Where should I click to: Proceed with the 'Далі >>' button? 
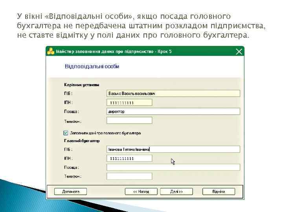pos(176,192)
